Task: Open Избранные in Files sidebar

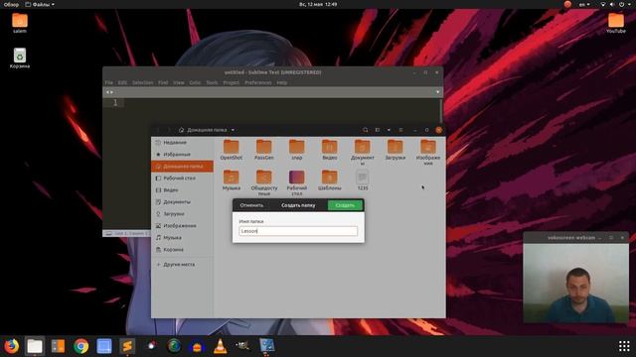Action: (x=182, y=155)
